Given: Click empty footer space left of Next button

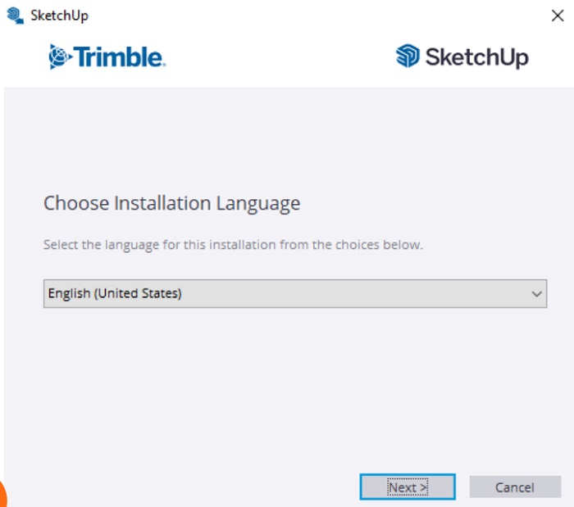Looking at the screenshot, I should click(x=180, y=487).
